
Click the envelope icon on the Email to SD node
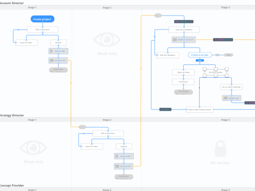tap(52, 60)
